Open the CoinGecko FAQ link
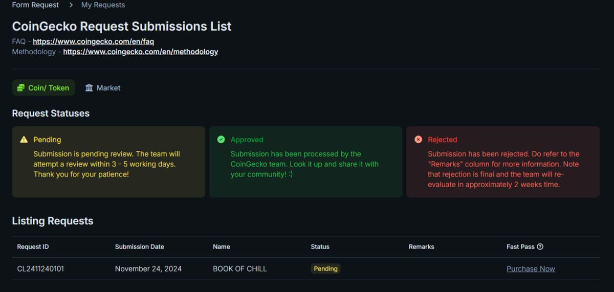 [x=93, y=41]
